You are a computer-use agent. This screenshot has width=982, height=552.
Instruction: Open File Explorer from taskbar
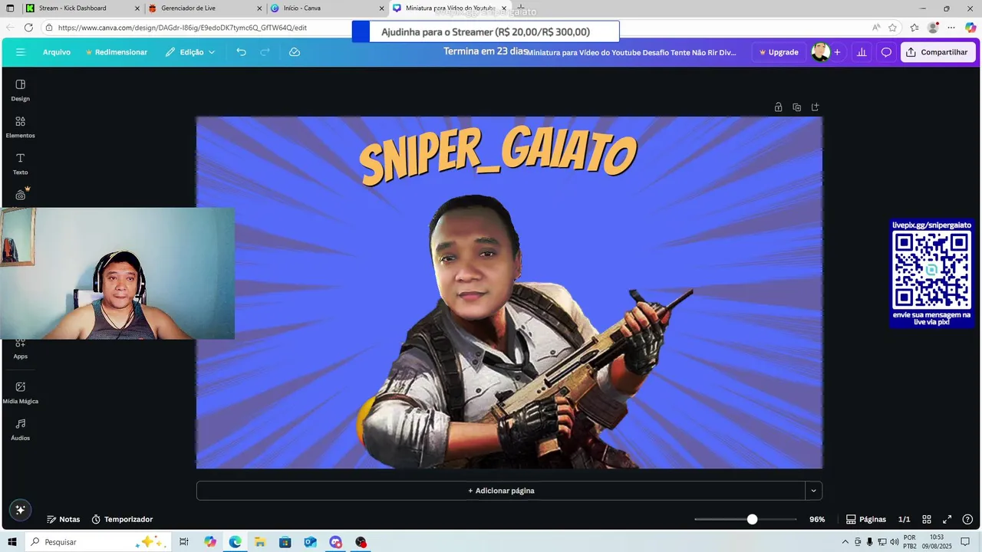[260, 542]
